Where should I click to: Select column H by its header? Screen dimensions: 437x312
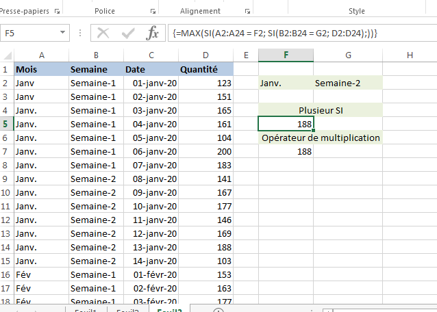[410, 55]
